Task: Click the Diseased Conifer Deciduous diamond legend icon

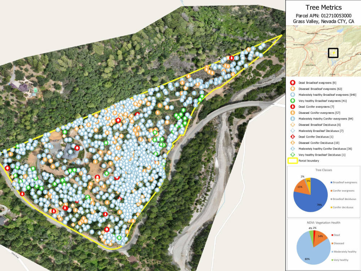Action: coord(293,143)
